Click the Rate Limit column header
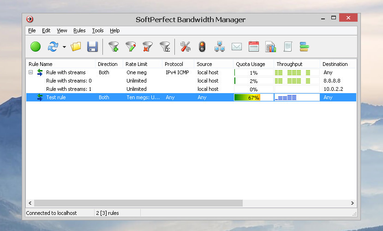Screen dimensions: 383x231 coord(143,64)
